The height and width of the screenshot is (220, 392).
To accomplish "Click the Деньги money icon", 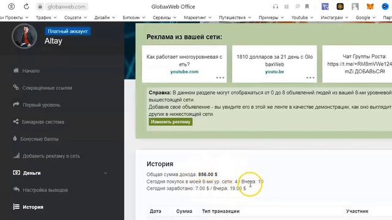I will (x=17, y=172).
